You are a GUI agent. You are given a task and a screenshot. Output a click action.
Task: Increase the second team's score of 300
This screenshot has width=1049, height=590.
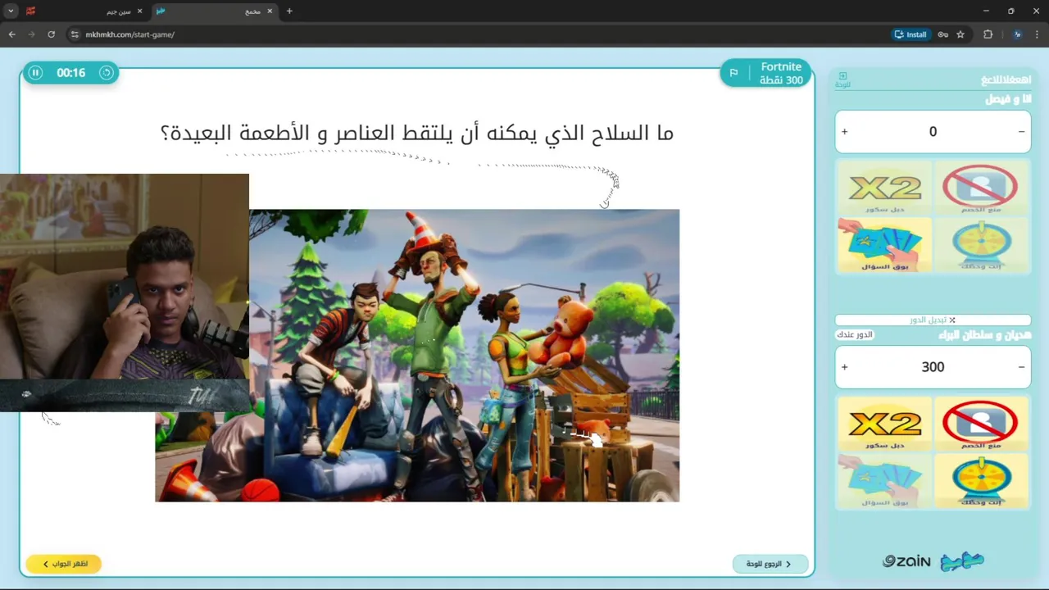[844, 367]
